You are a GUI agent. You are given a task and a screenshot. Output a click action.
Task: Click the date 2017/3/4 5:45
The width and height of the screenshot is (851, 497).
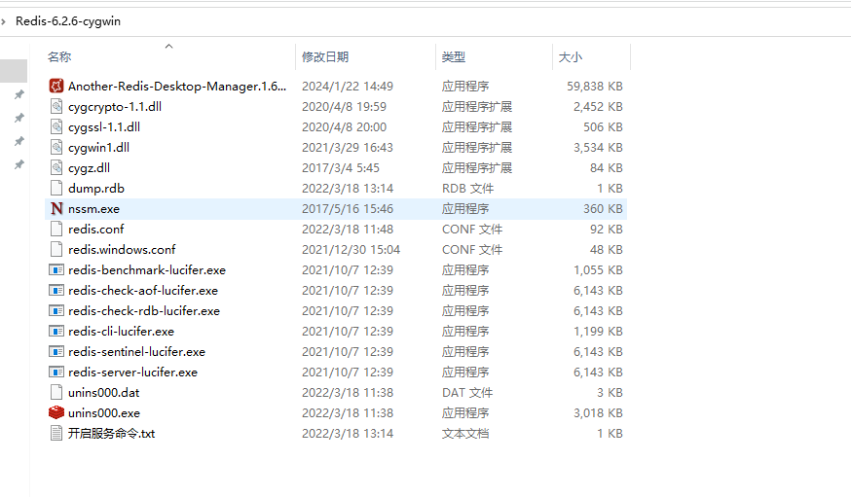(x=340, y=168)
